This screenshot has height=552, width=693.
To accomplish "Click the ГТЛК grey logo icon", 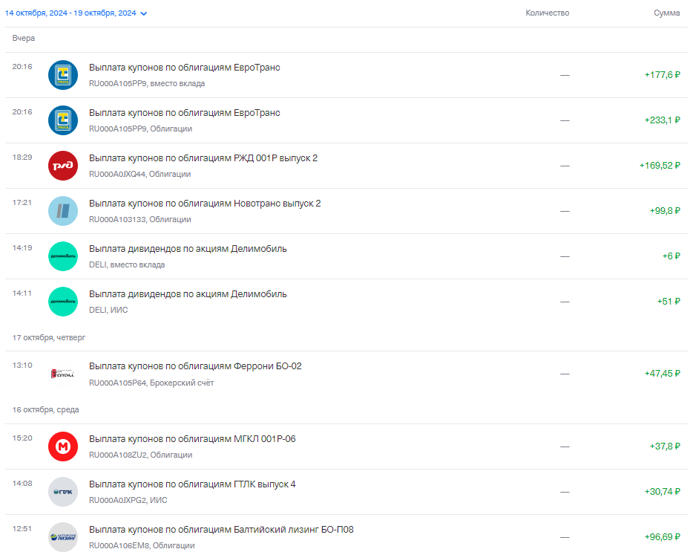I will pos(63,492).
